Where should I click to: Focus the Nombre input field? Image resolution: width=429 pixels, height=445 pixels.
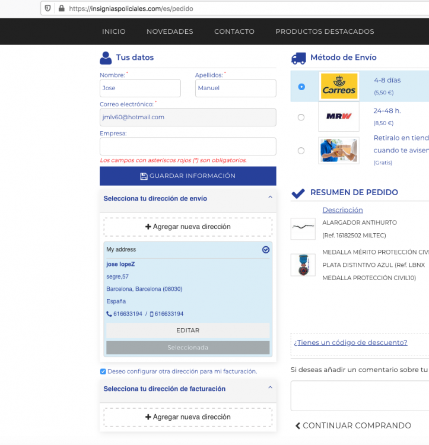140,88
